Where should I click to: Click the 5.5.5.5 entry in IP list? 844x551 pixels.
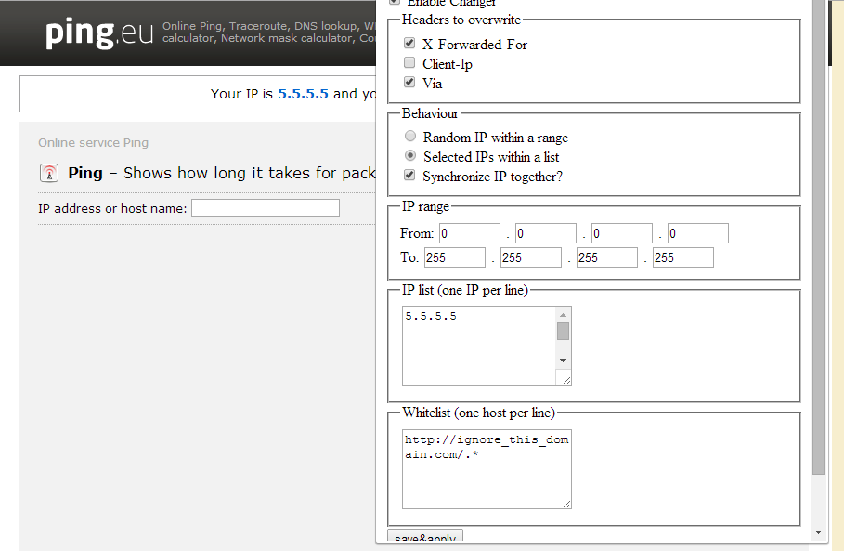pyautogui.click(x=431, y=316)
